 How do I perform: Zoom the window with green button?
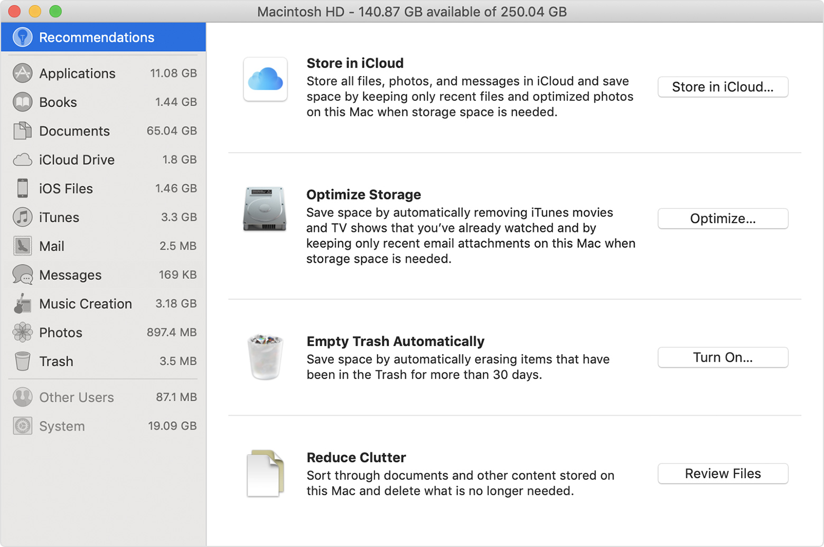(55, 11)
